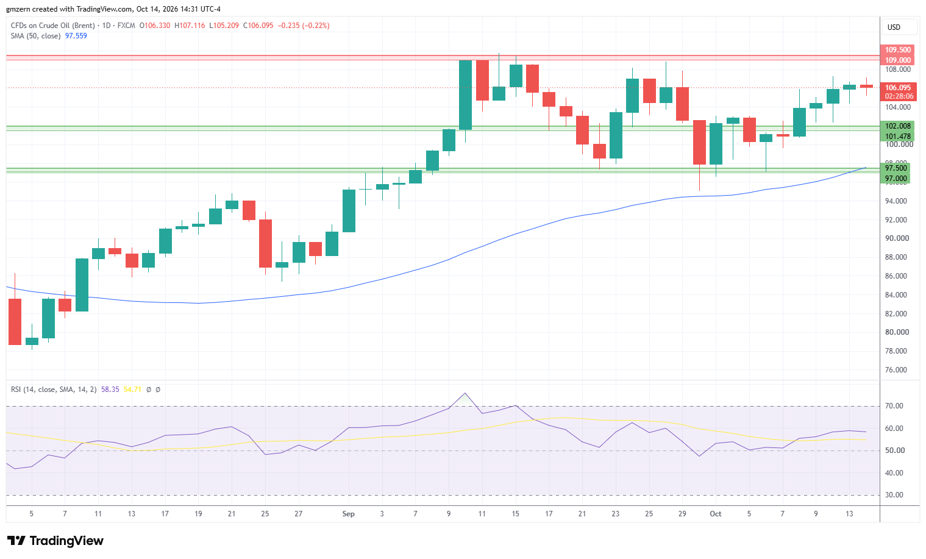Screen dimensions: 926x559
Task: Open the USD currency selector
Action: 899,27
